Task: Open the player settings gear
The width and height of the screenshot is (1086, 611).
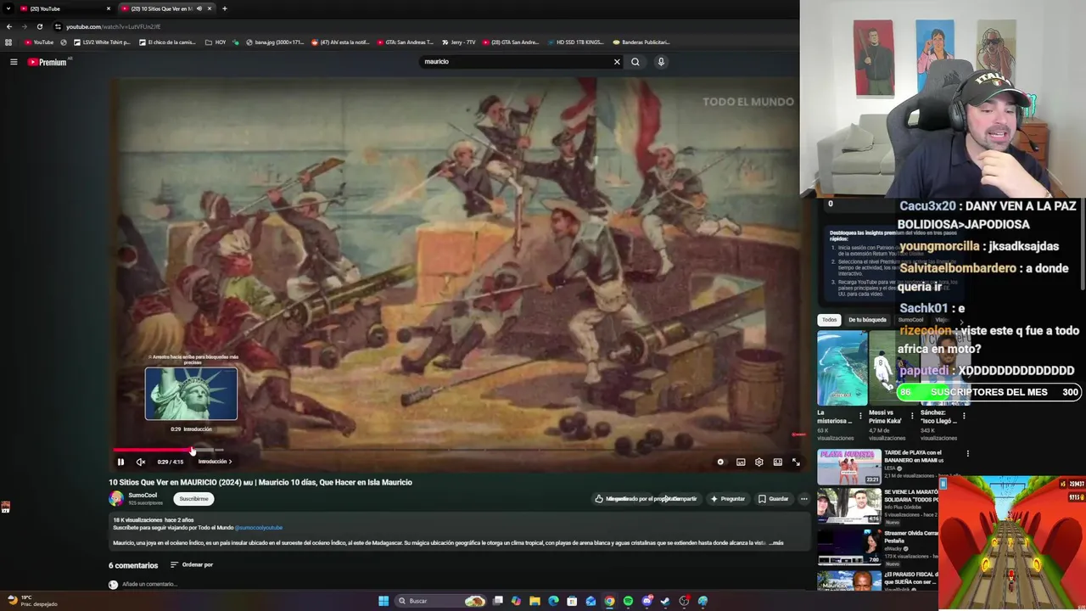Action: click(x=759, y=462)
